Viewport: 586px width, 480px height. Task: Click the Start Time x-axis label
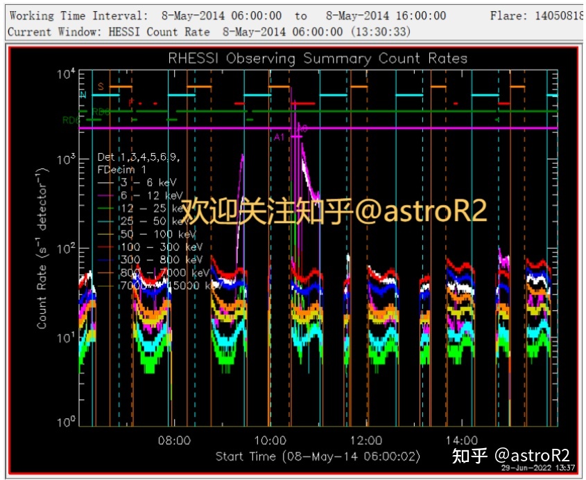coord(316,456)
